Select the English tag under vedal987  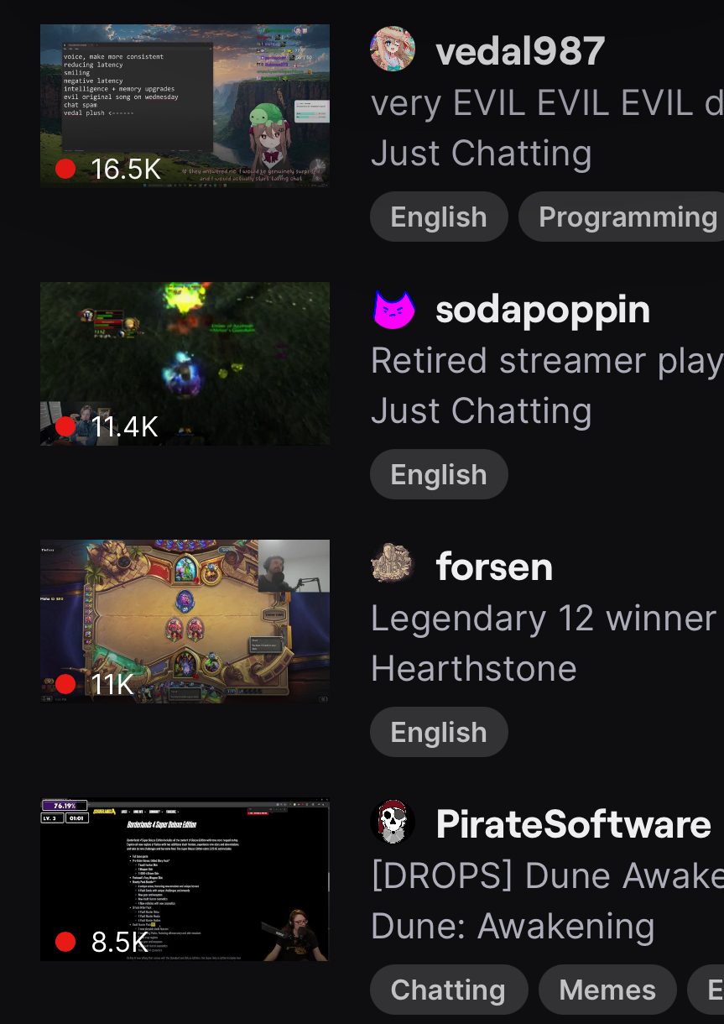pos(439,217)
